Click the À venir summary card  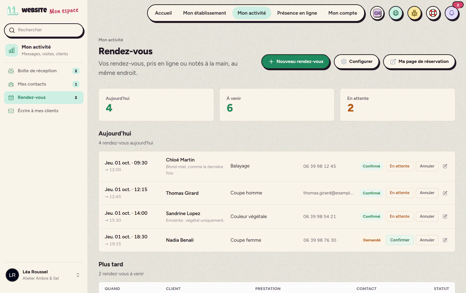tap(277, 105)
